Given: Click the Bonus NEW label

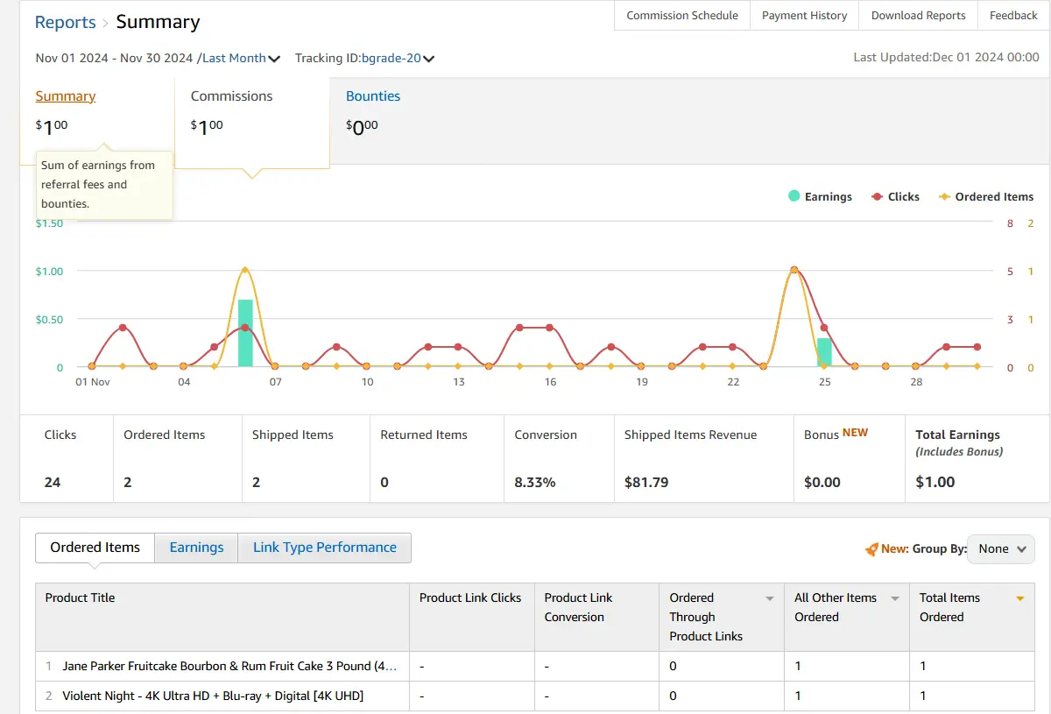Looking at the screenshot, I should (x=836, y=434).
